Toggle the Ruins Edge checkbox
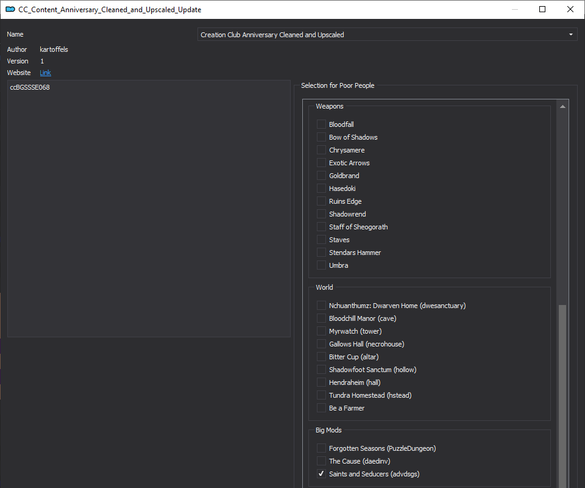 321,201
